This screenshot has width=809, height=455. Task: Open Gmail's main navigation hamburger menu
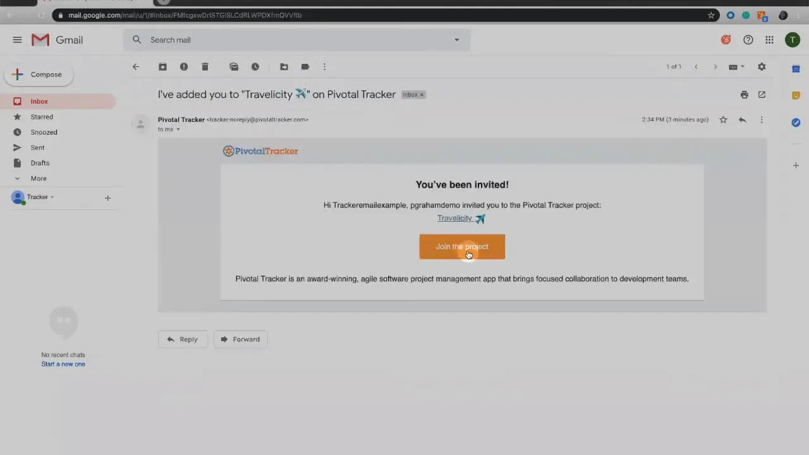tap(17, 40)
